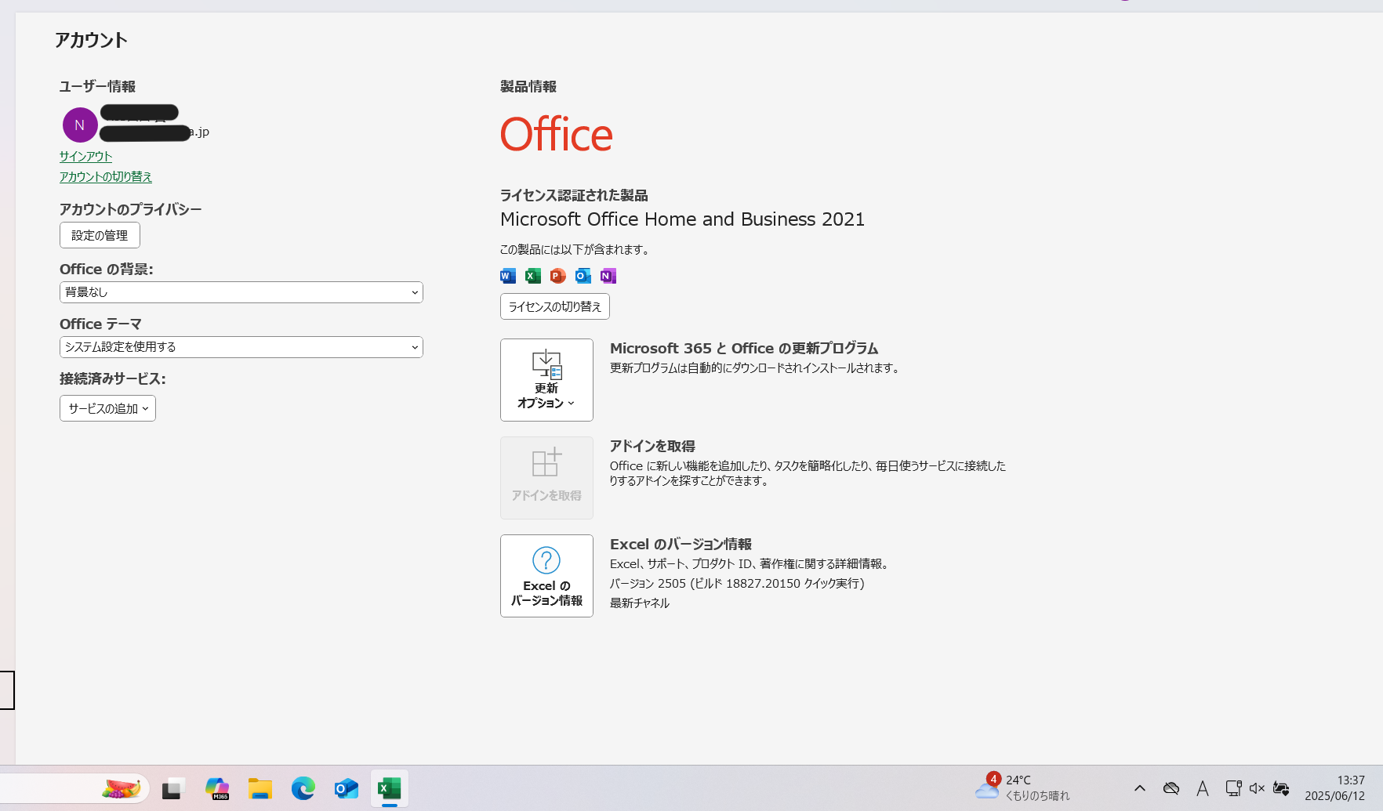Click the アカウントのプライバシー heading
1383x811 pixels.
click(x=130, y=209)
